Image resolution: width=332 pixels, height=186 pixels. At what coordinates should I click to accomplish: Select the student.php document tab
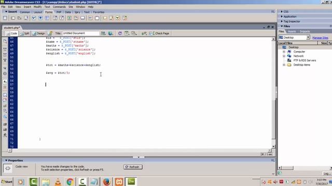tap(12, 27)
